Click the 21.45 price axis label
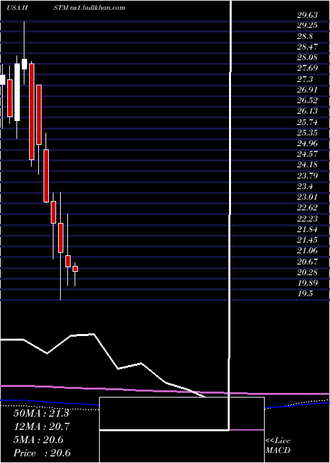The width and height of the screenshot is (330, 463). pos(307,240)
